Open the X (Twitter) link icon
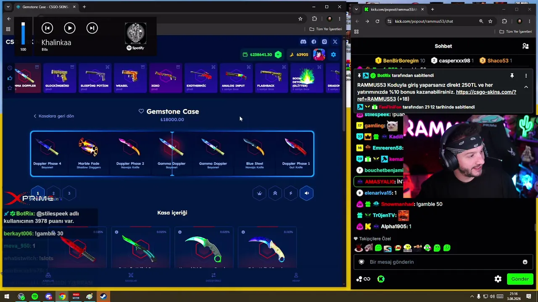Viewport: 538px width, 302px height. (x=335, y=42)
